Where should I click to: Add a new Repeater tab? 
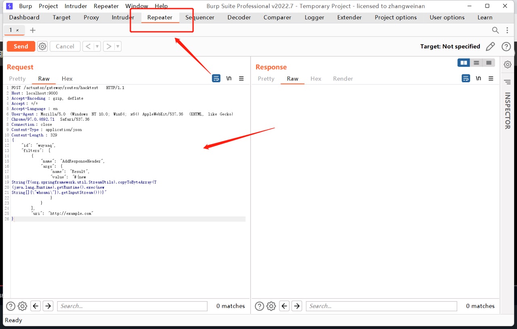(33, 30)
